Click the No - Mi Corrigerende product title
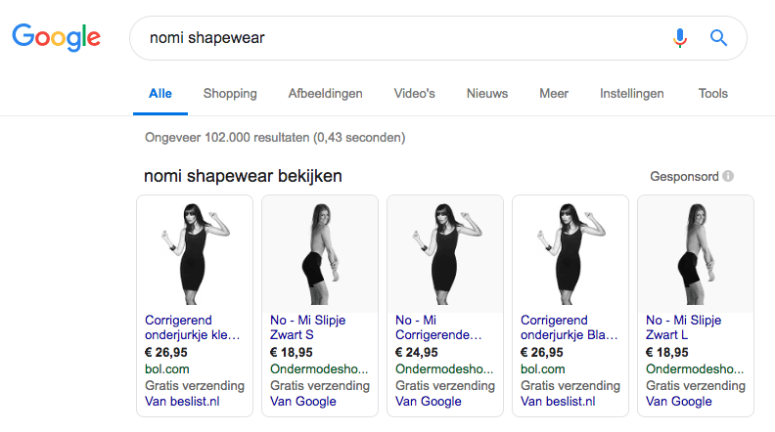The width and height of the screenshot is (775, 432). click(x=439, y=326)
